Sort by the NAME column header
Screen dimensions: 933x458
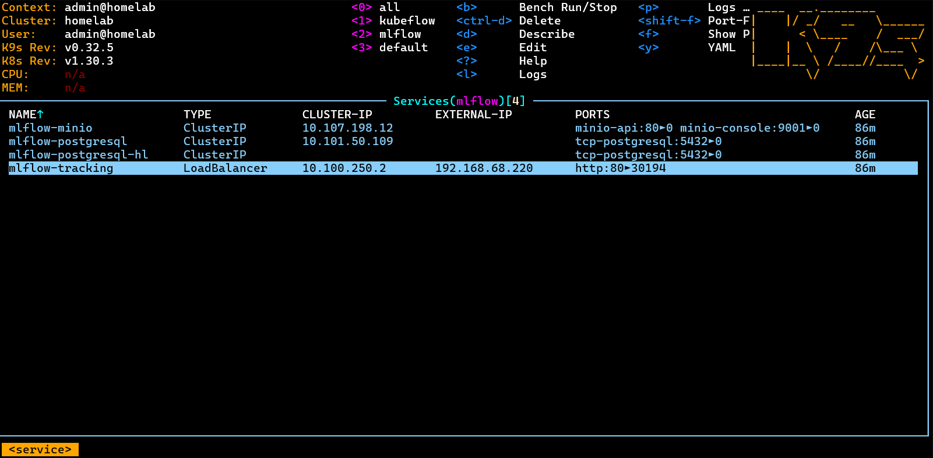tap(26, 114)
